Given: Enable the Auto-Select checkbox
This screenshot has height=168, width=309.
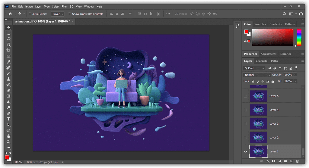Looking at the screenshot, I should 30,14.
